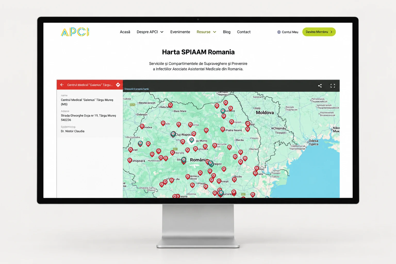Select the text 'Dr. Nistor Claudia'

click(73, 131)
